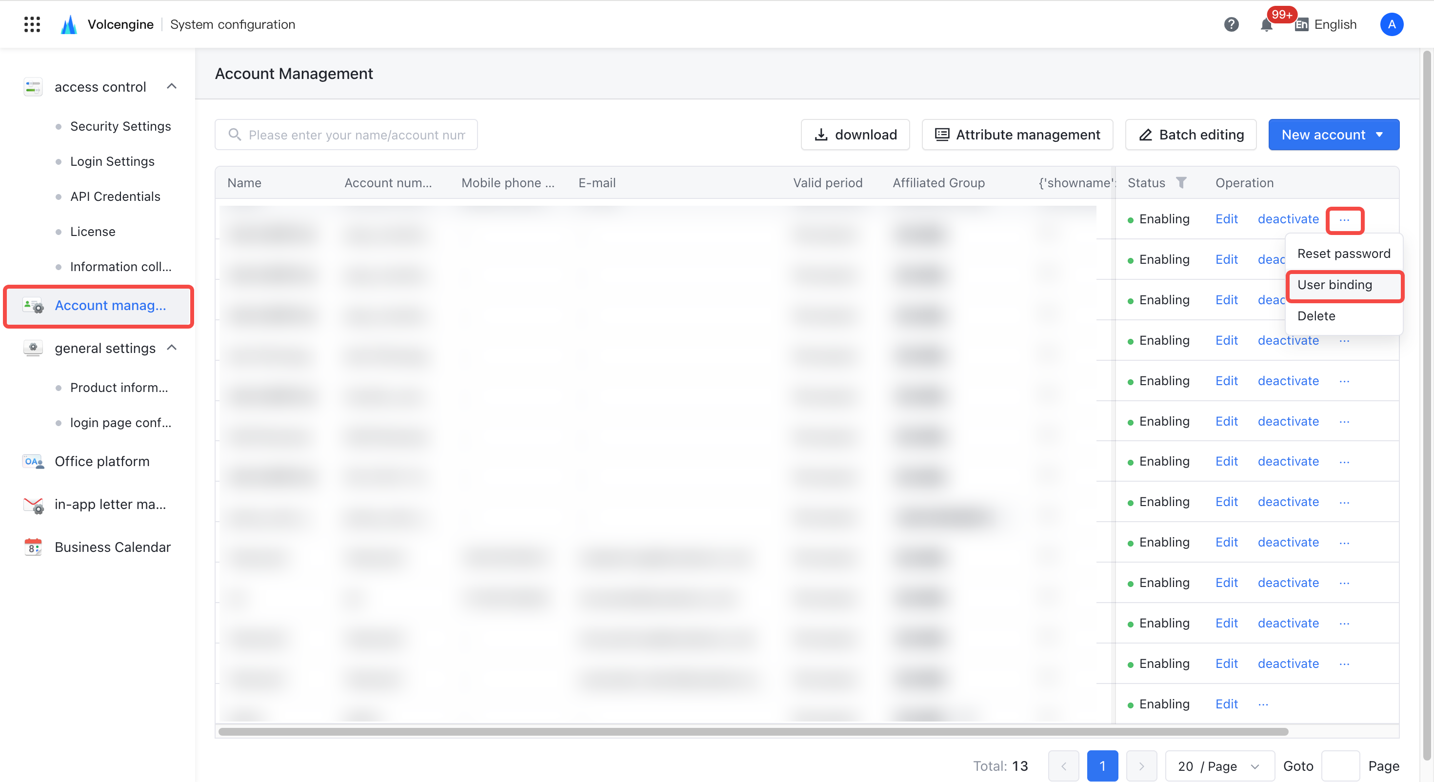
Task: Click the Batch editing button
Action: click(1191, 135)
